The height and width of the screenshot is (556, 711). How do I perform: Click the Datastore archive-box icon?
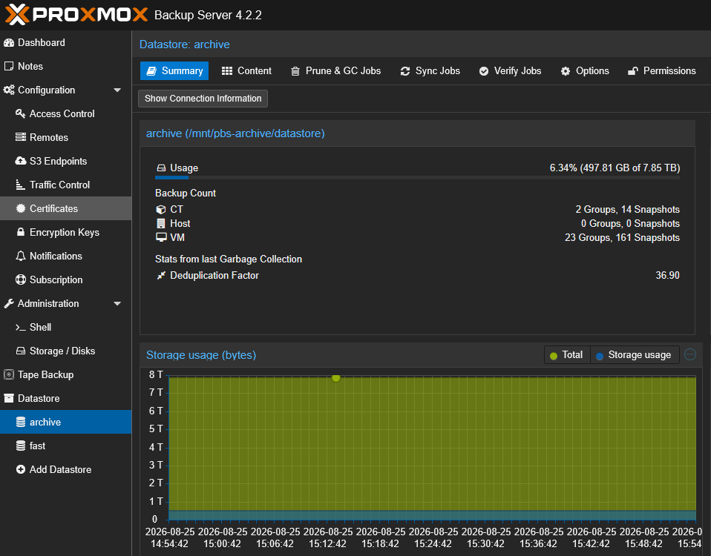(9, 398)
